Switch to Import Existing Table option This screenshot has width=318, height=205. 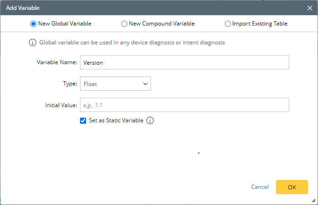pyautogui.click(x=228, y=23)
